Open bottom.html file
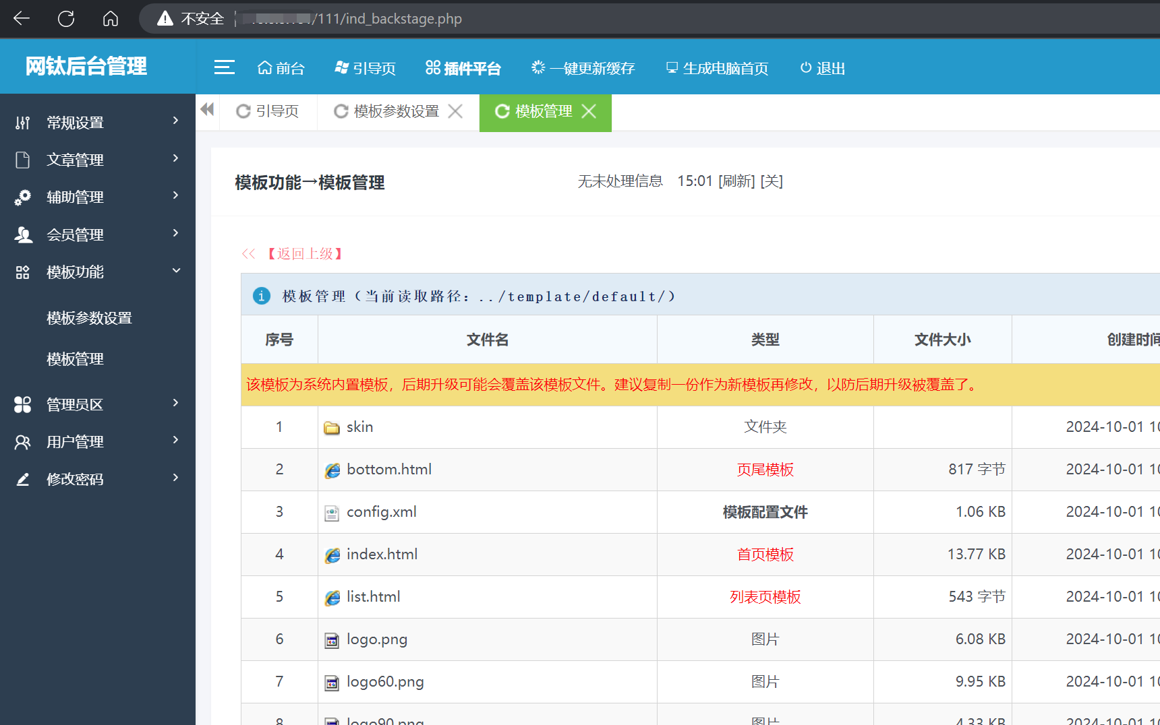This screenshot has height=725, width=1160. pyautogui.click(x=389, y=469)
